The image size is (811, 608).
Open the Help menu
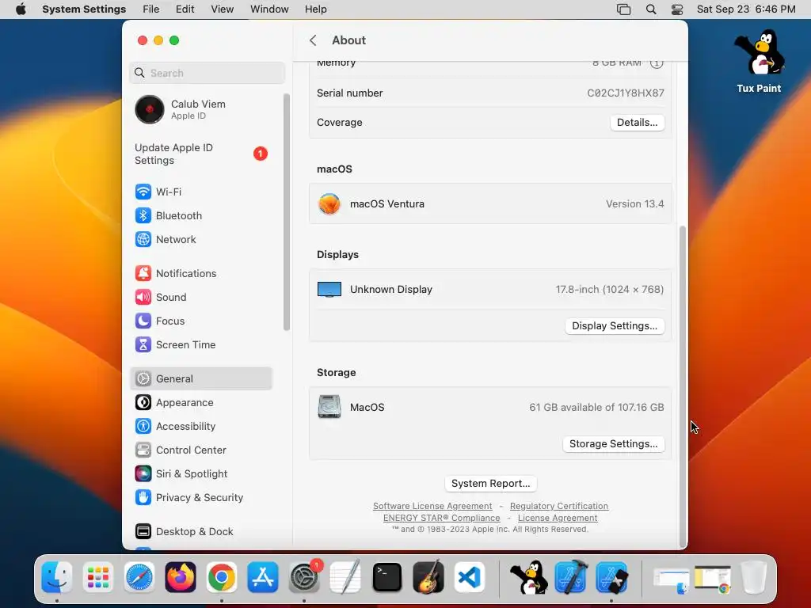coord(315,9)
